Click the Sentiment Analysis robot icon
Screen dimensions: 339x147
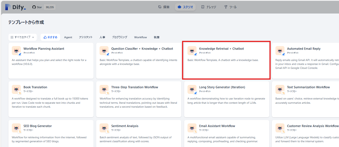click(104, 128)
